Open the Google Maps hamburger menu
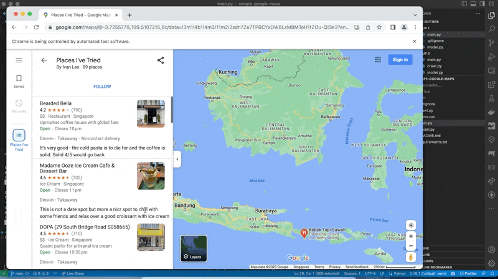 [19, 60]
